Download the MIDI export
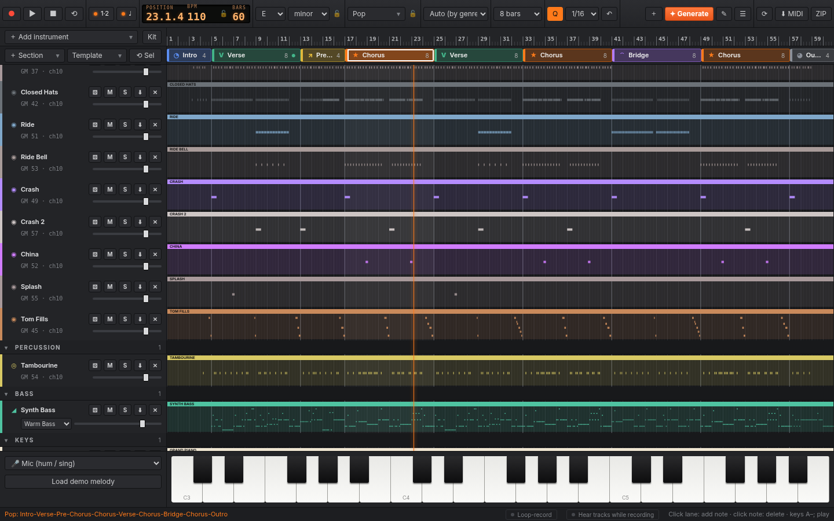This screenshot has width=834, height=521. [792, 13]
